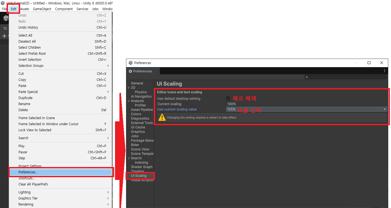Choose Pause from the Edit menu
This screenshot has height=208, width=391.
[61, 152]
